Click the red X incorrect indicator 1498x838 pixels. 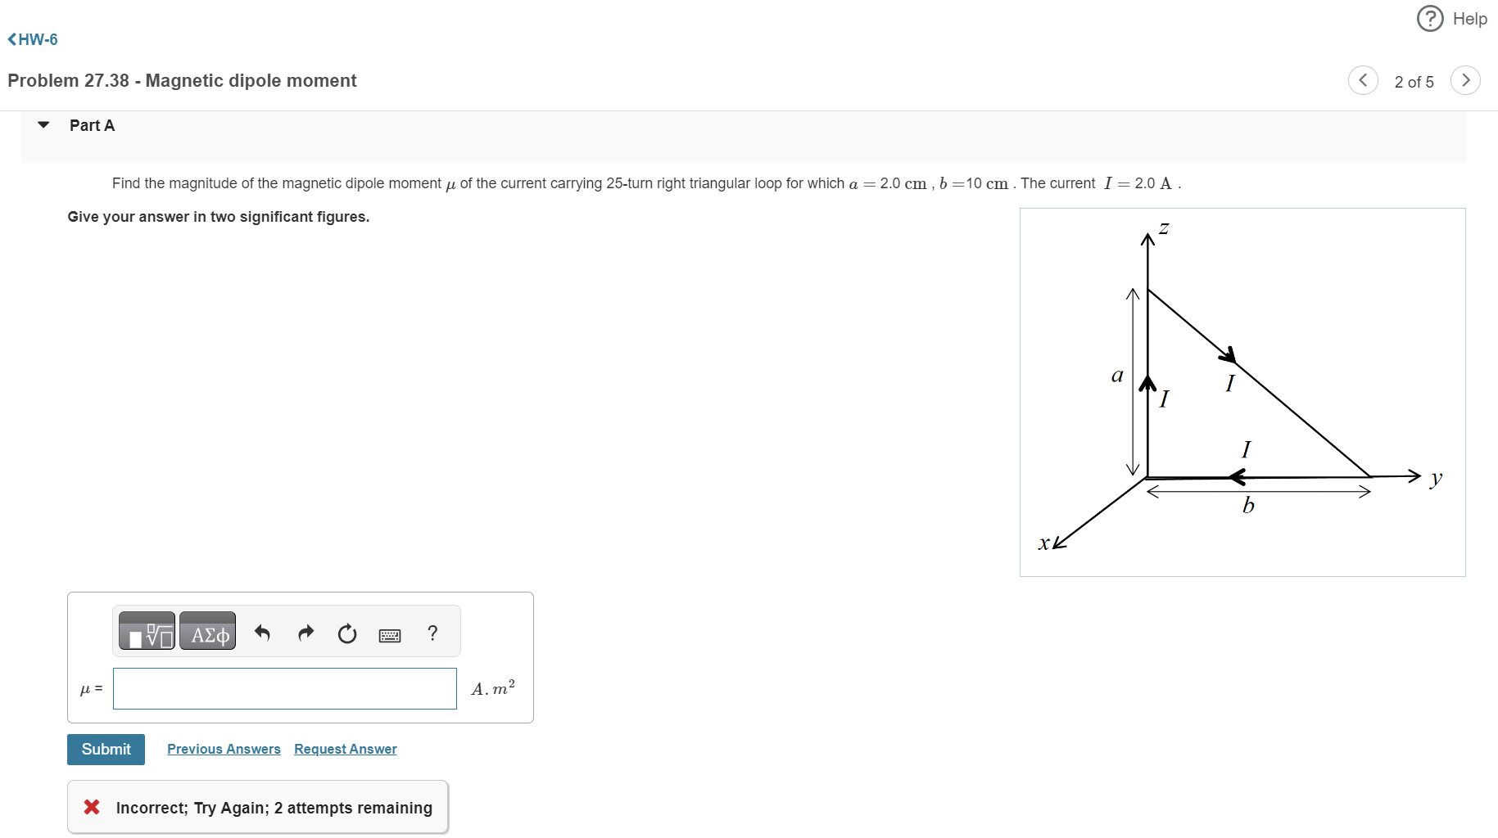click(93, 807)
